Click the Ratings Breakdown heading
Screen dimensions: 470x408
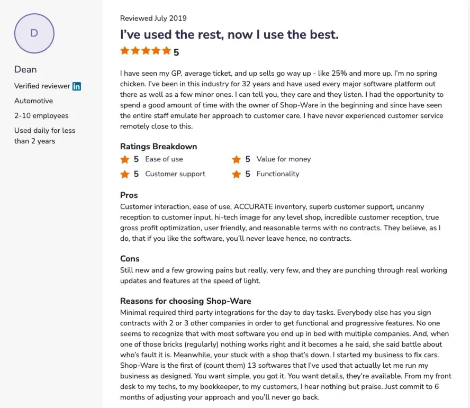[x=158, y=147]
